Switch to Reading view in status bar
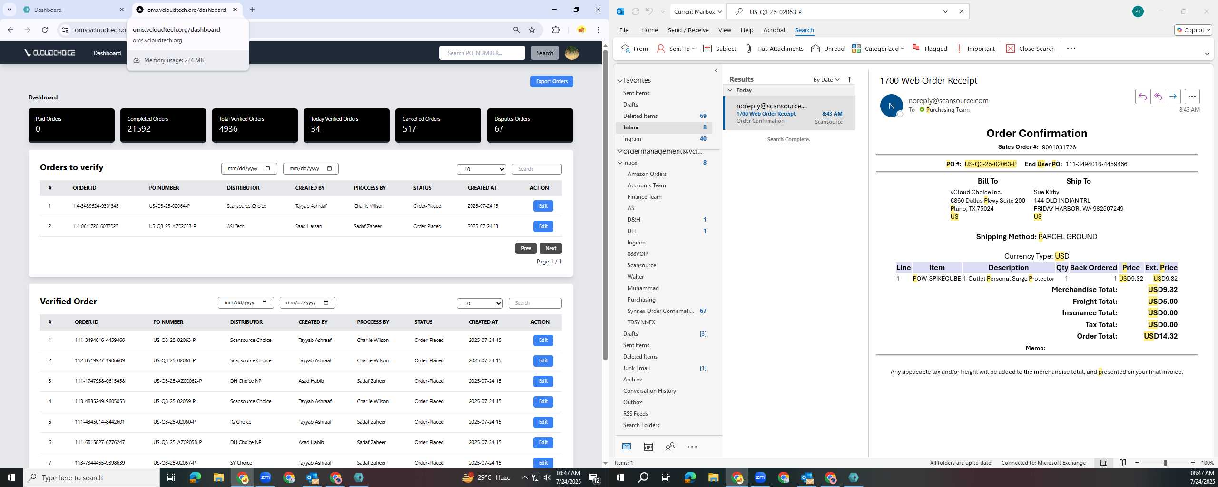Screen dimensions: 1218x487 pos(1122,463)
